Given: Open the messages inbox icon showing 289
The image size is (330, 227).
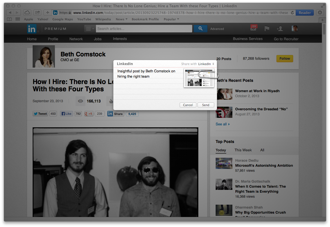Looking at the screenshot, I should click(x=253, y=28).
